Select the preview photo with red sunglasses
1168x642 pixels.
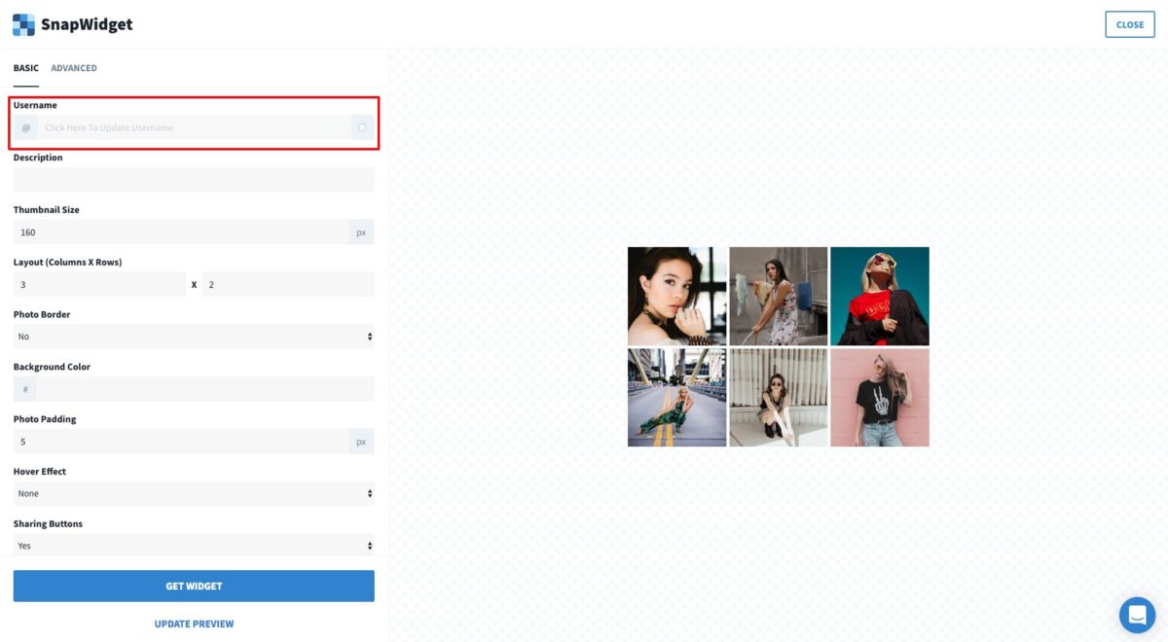point(880,296)
